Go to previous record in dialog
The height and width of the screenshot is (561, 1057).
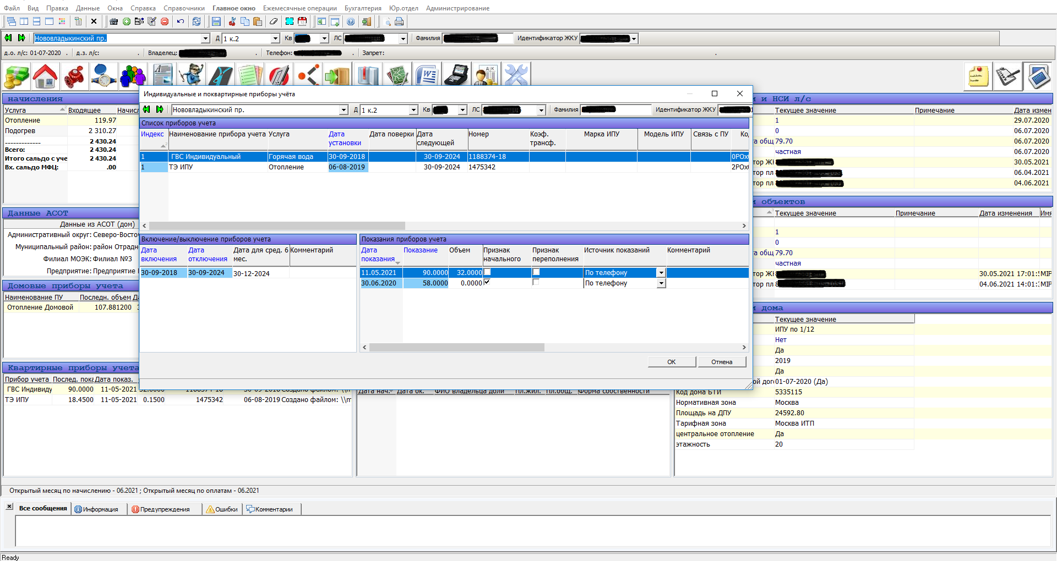coord(146,109)
